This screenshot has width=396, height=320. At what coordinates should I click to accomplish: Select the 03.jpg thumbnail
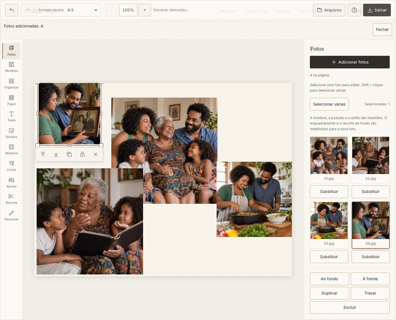pyautogui.click(x=329, y=225)
